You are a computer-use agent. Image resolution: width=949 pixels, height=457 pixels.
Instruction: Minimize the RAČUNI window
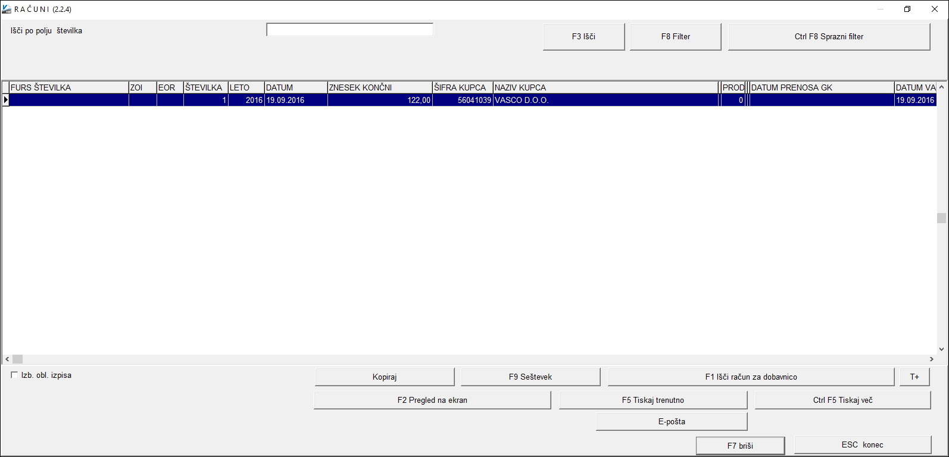click(880, 10)
